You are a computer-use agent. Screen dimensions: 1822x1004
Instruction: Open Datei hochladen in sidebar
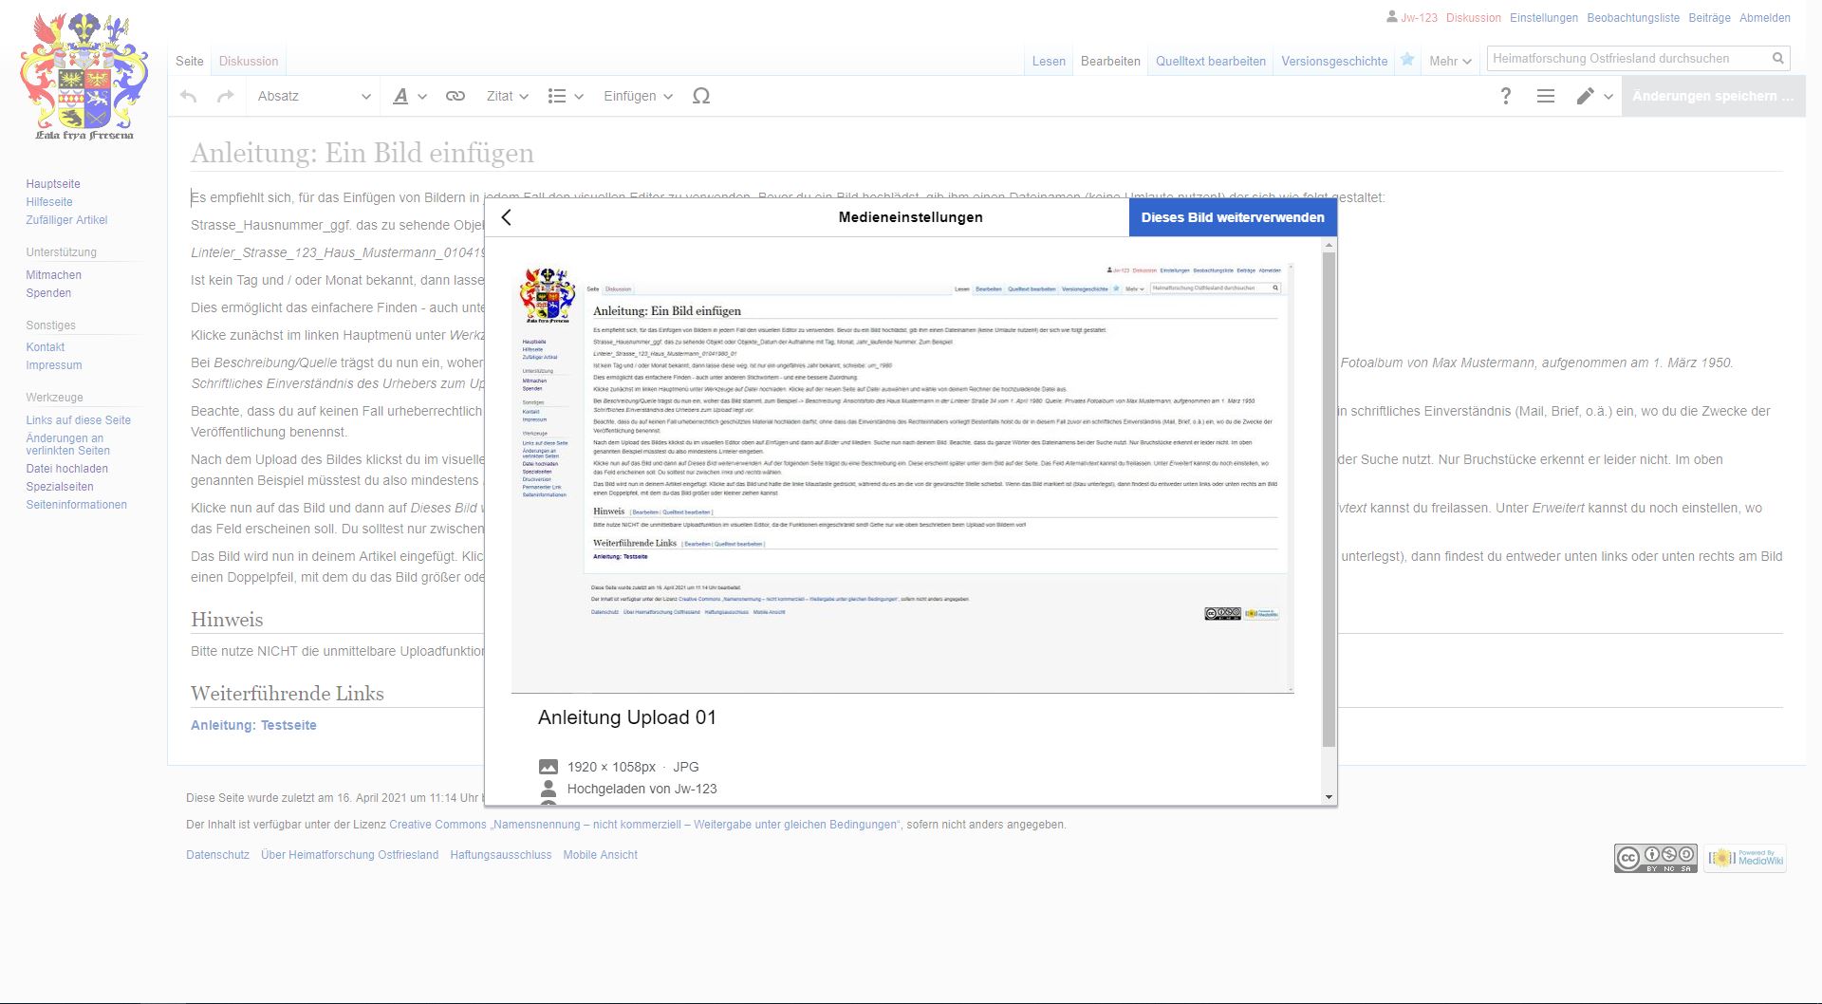point(66,469)
